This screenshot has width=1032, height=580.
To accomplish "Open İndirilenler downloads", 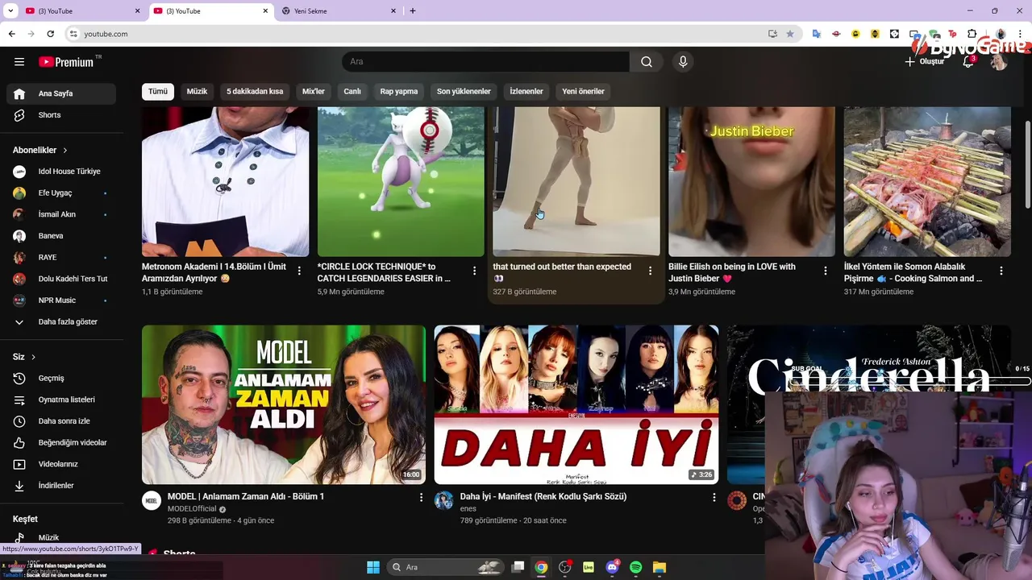I will 61,486.
